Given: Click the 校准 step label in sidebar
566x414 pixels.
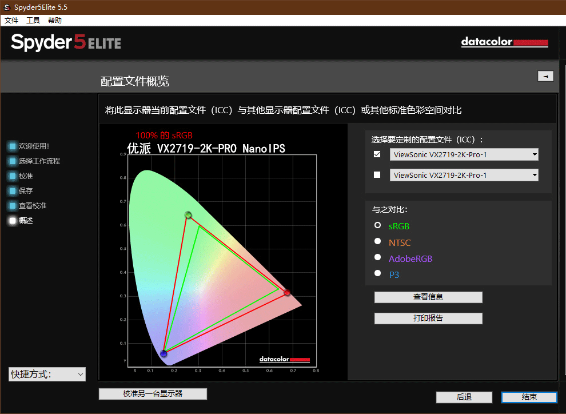Looking at the screenshot, I should pyautogui.click(x=26, y=176).
